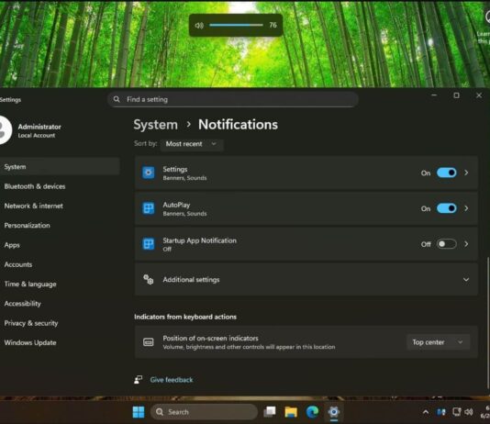Launch Microsoft Edge from the taskbar

click(312, 412)
